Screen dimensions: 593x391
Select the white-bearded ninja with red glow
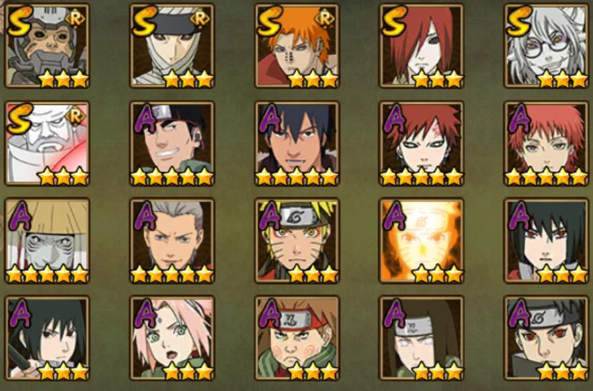pos(47,144)
